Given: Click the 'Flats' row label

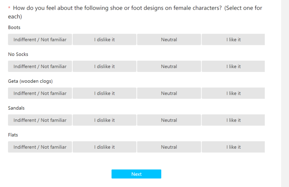Looking at the screenshot, I should point(13,135).
